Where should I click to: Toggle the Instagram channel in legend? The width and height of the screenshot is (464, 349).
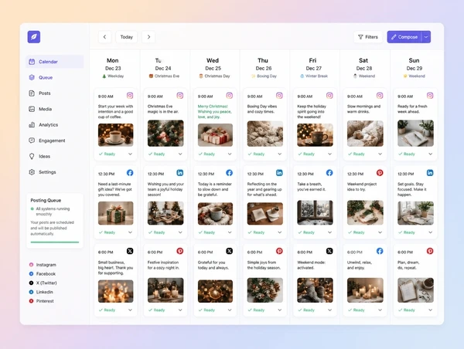(43, 265)
